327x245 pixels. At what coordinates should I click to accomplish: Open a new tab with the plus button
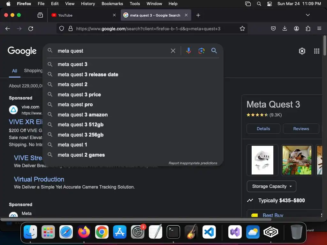point(198,15)
